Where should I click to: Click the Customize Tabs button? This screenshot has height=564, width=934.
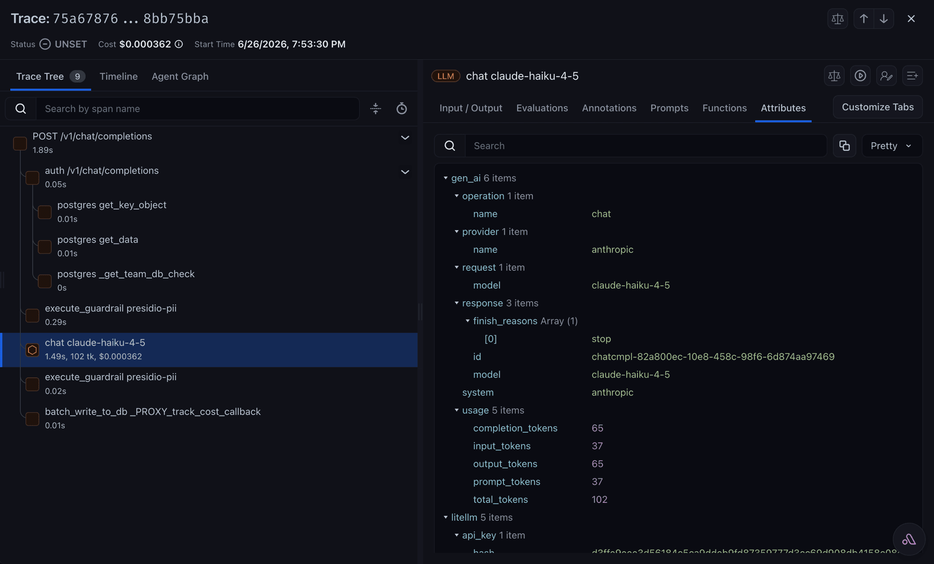pos(877,107)
